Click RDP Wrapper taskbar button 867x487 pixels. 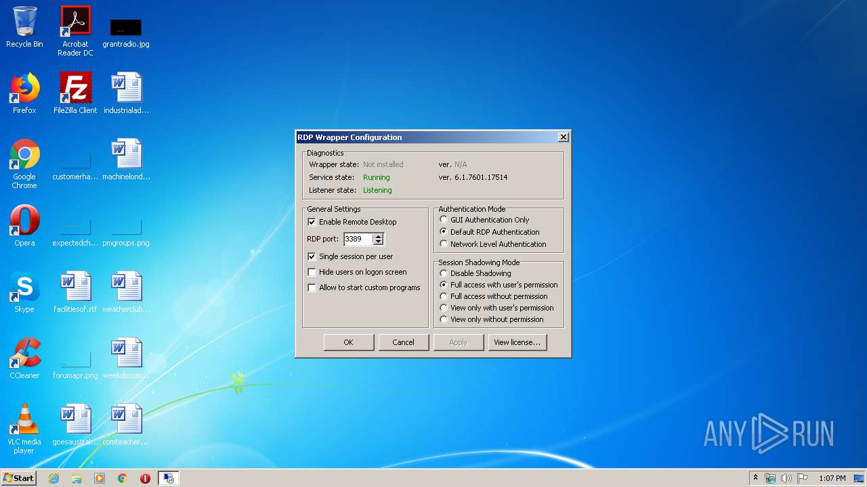[168, 478]
